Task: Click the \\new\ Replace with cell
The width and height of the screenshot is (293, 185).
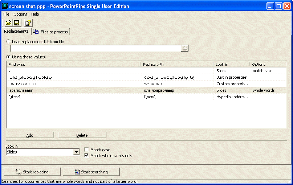Action: coord(177,97)
